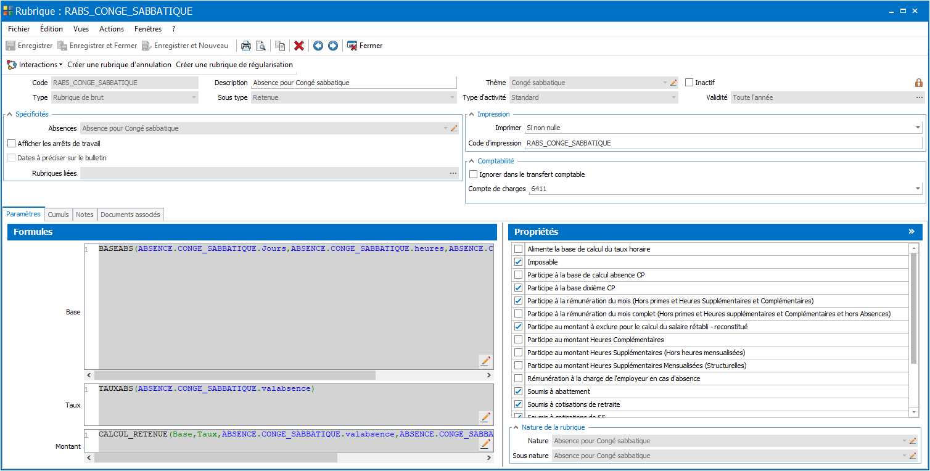Check Rémunération à la charge de l'employeur
This screenshot has width=930, height=471.
tap(518, 379)
